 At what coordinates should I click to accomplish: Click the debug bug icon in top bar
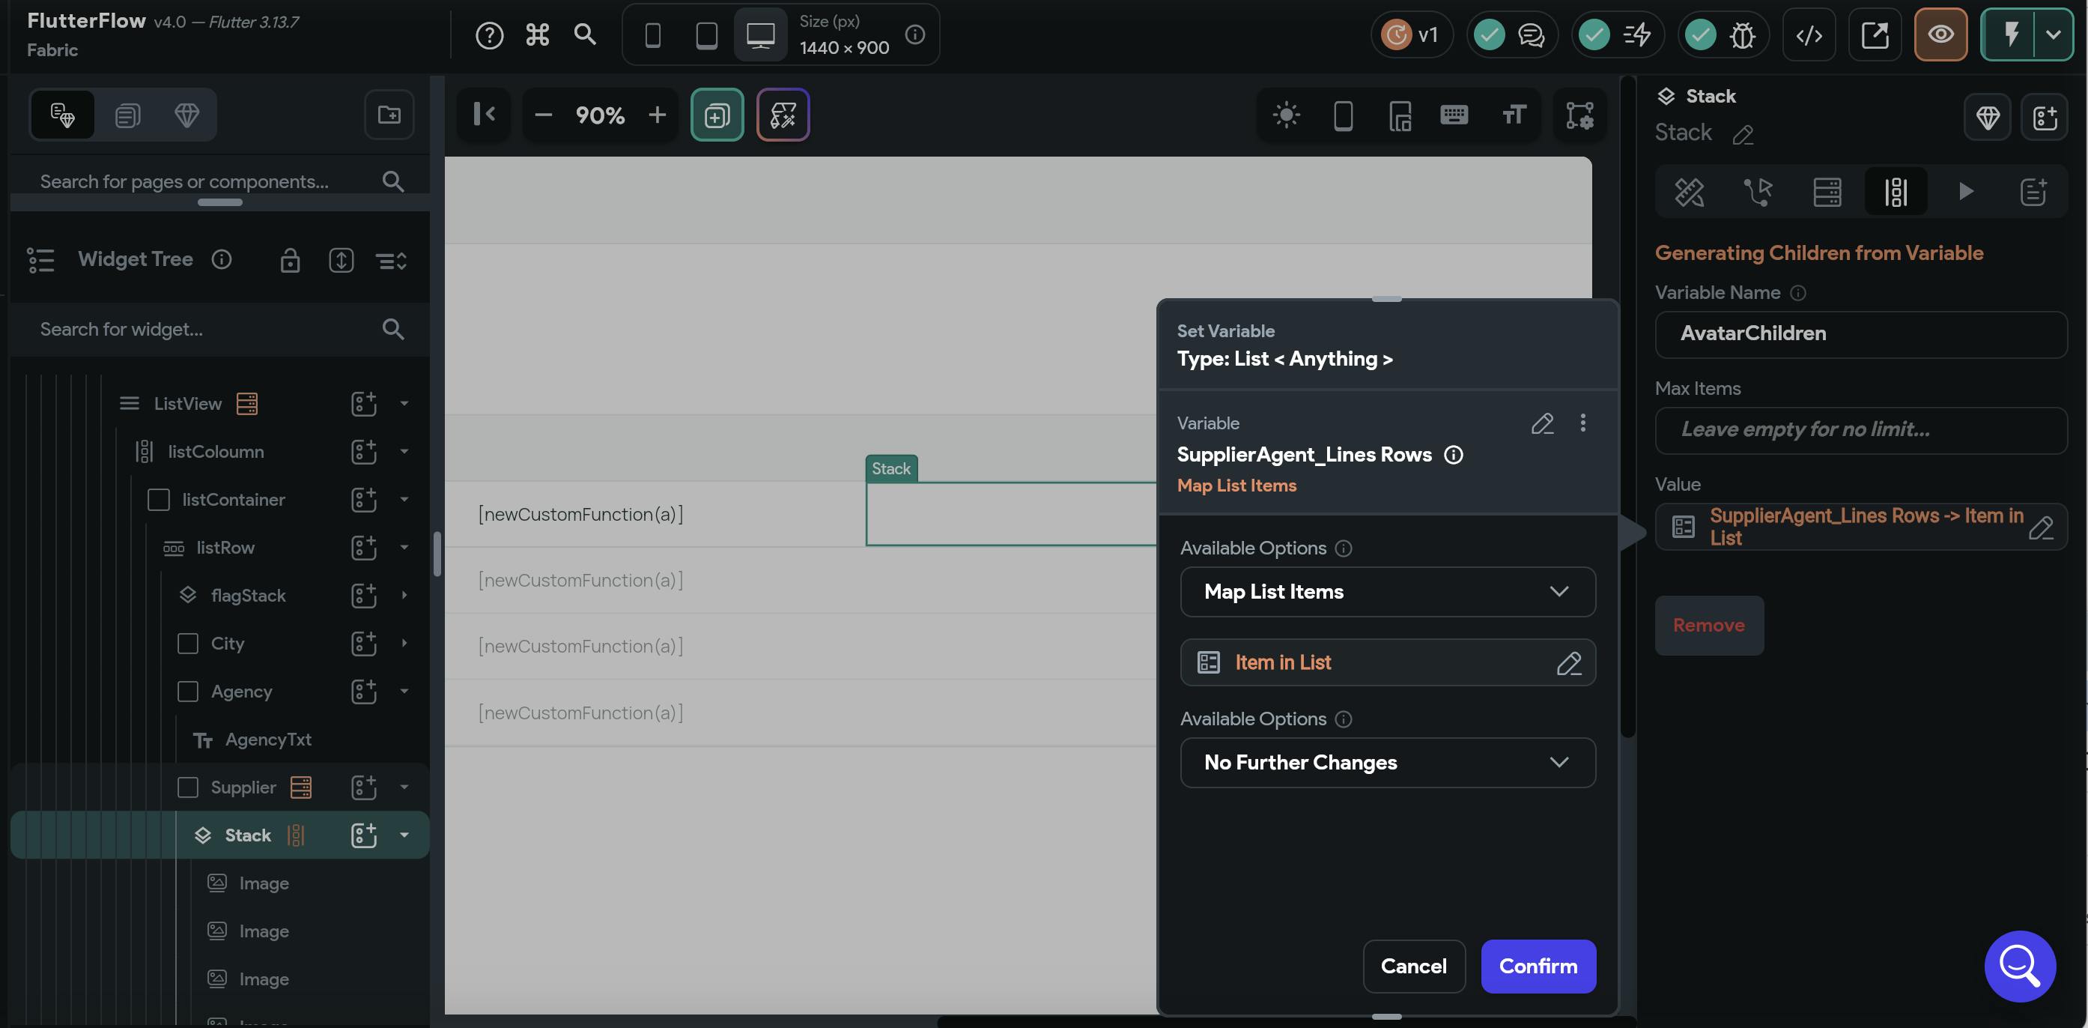1742,35
